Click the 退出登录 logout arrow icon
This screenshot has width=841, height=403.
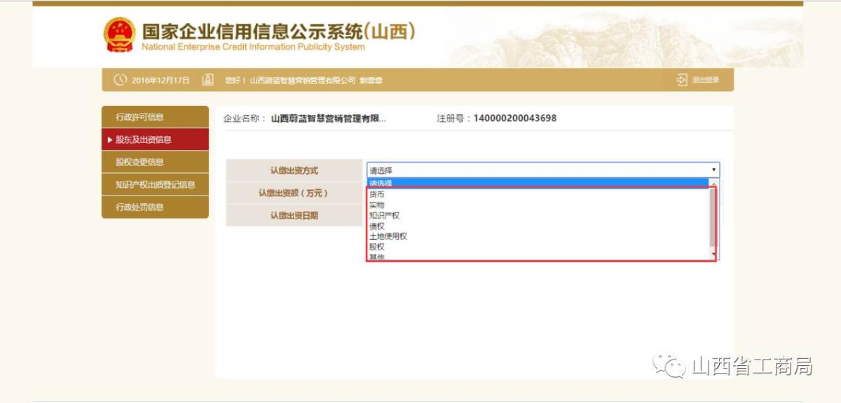pos(681,80)
